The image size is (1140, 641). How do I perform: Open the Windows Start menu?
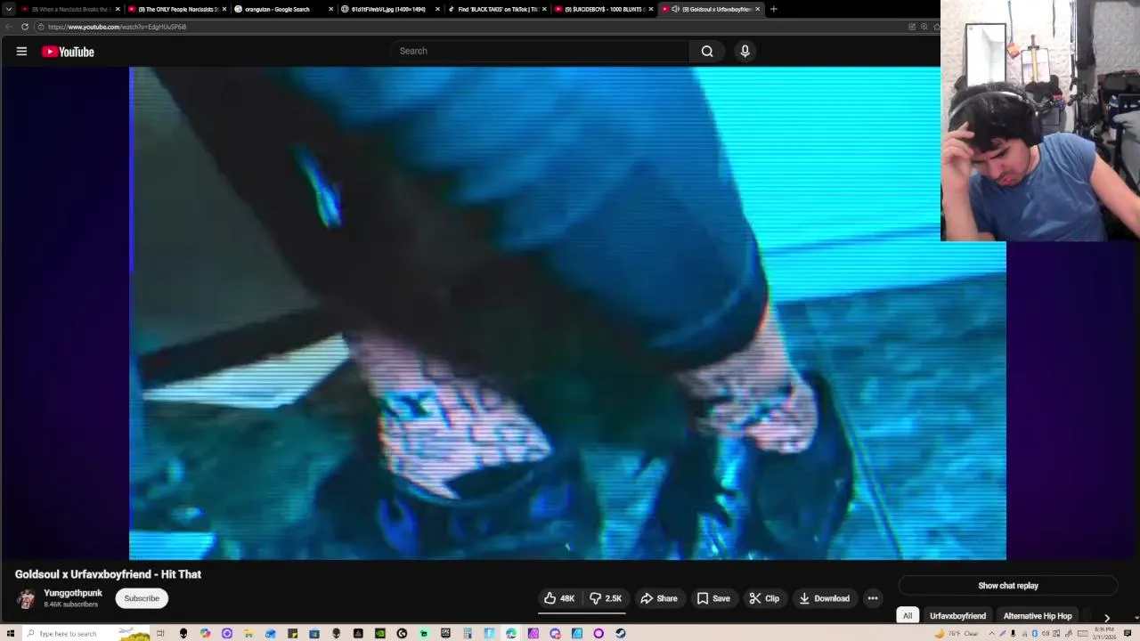point(10,634)
